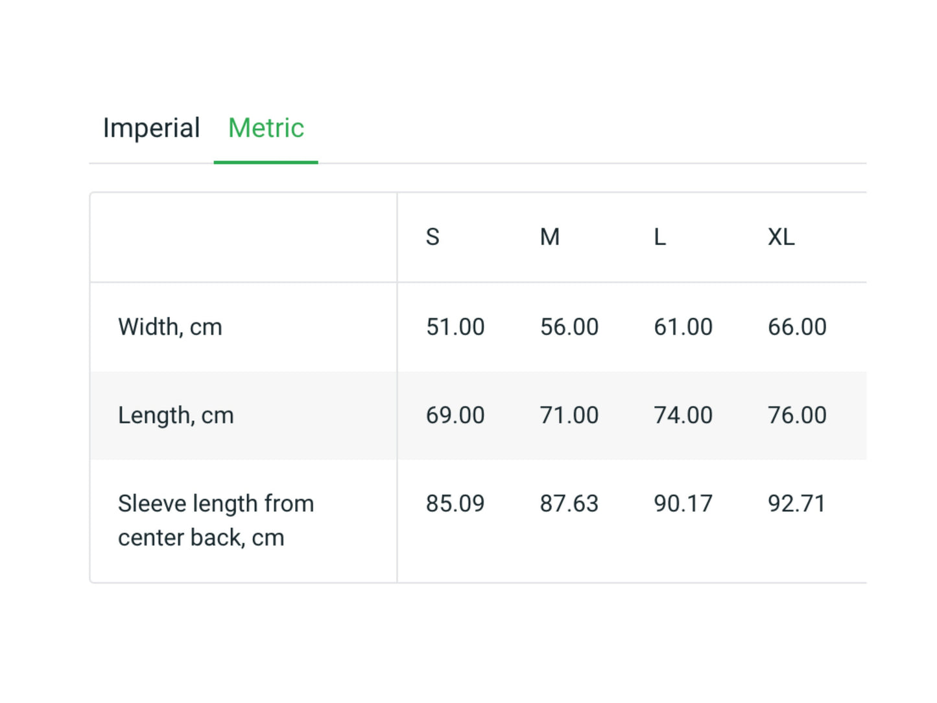
Task: Click the L size column header
Action: click(659, 237)
